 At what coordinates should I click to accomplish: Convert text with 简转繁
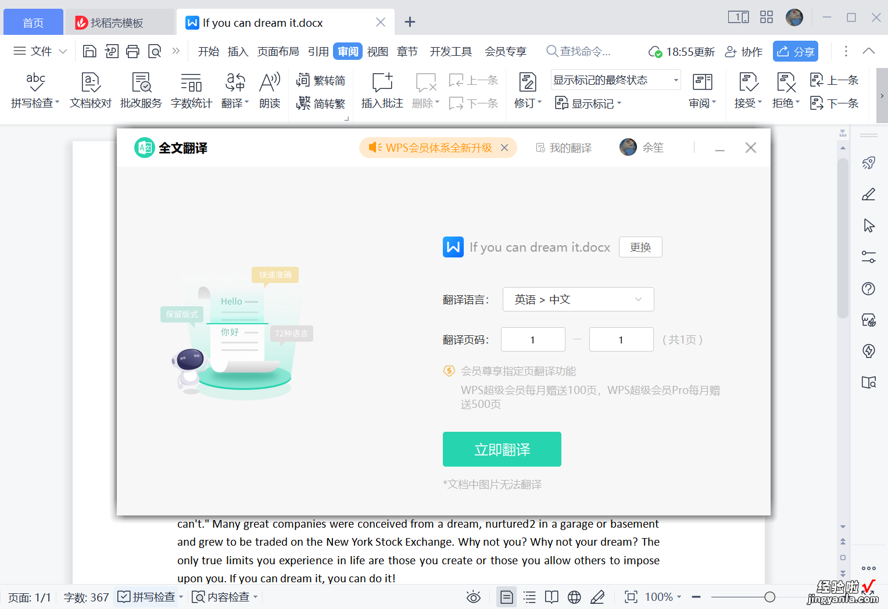[x=321, y=103]
